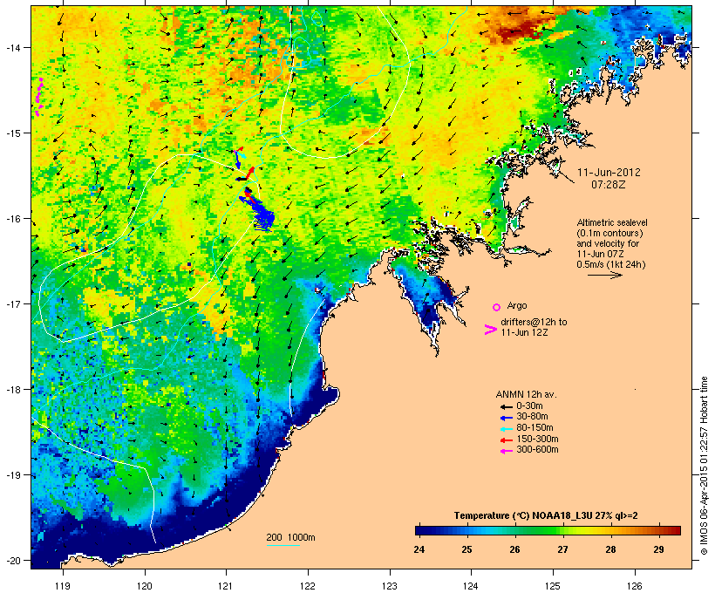715x593 pixels.
Task: Click the longitude axis label 125
Action: [553, 586]
